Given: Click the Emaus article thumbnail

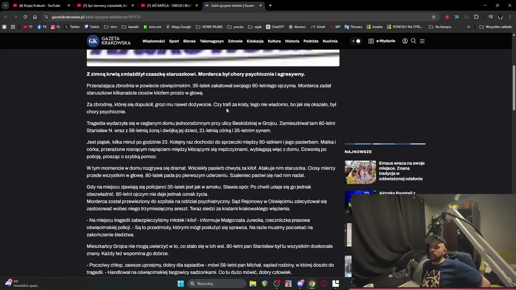Looking at the screenshot, I should pos(360,172).
